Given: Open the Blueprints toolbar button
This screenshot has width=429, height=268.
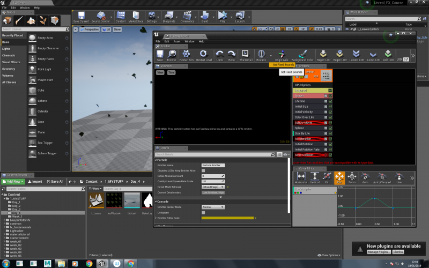Looking at the screenshot, I should (169, 17).
